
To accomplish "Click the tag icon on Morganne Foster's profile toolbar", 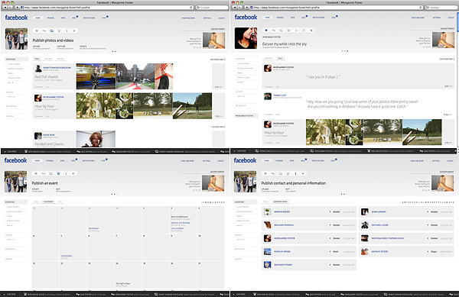I will coord(311,30).
